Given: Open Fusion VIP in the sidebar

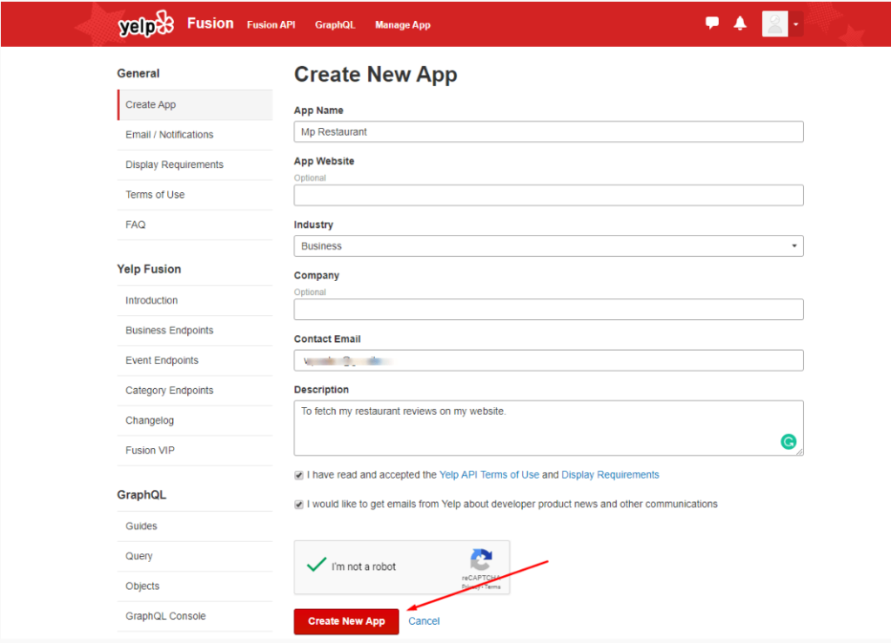Looking at the screenshot, I should pyautogui.click(x=195, y=451).
